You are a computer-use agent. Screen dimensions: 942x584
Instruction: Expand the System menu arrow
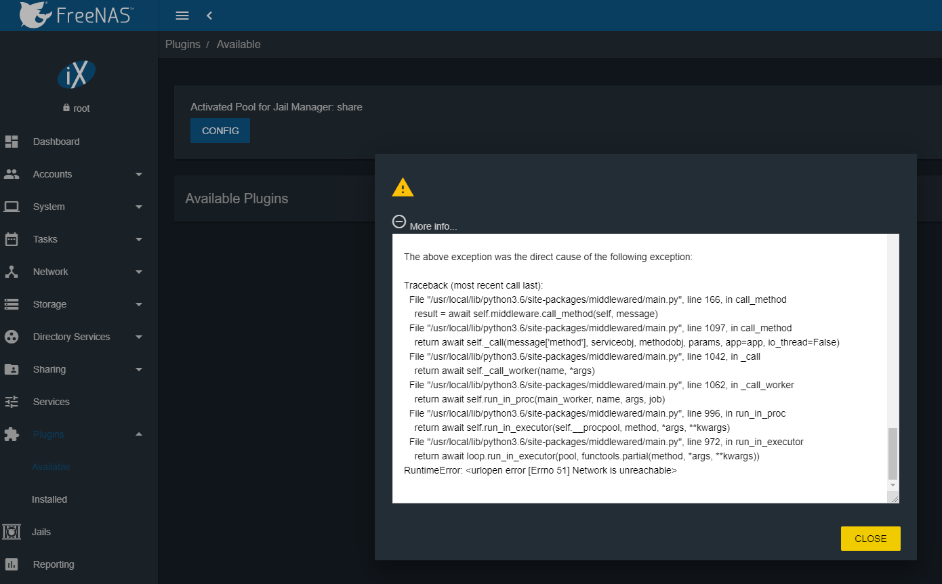pyautogui.click(x=139, y=207)
